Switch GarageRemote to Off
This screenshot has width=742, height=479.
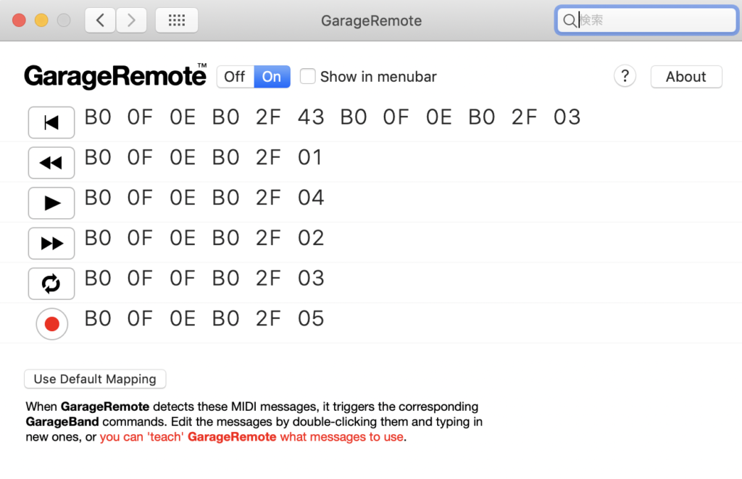tap(235, 77)
